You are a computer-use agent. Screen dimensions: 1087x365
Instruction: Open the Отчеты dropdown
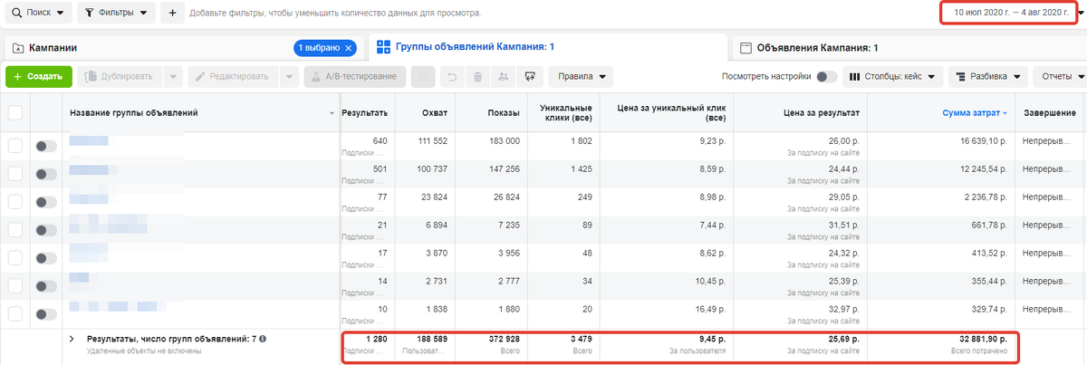[1063, 76]
